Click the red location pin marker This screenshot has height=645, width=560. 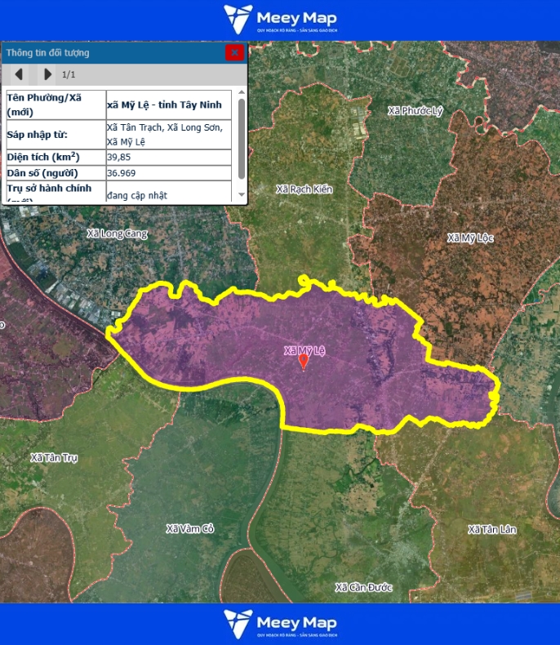(x=304, y=362)
